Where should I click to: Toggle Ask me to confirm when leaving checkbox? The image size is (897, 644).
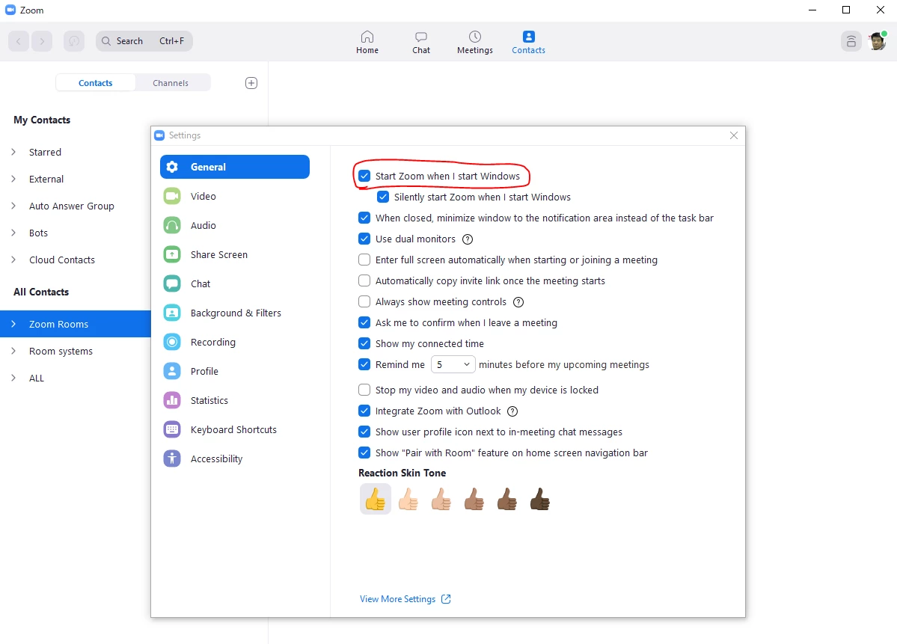[364, 322]
